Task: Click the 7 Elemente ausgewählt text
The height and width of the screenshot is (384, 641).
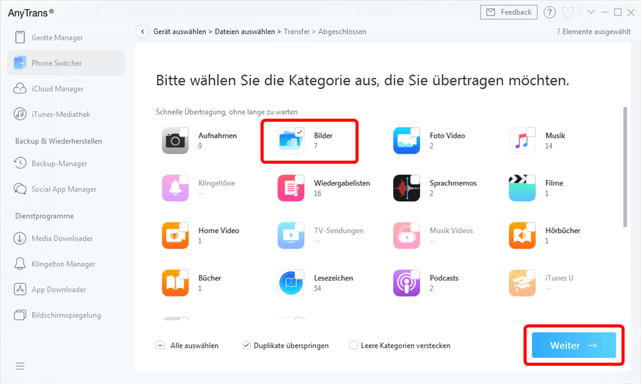Action: pyautogui.click(x=594, y=31)
